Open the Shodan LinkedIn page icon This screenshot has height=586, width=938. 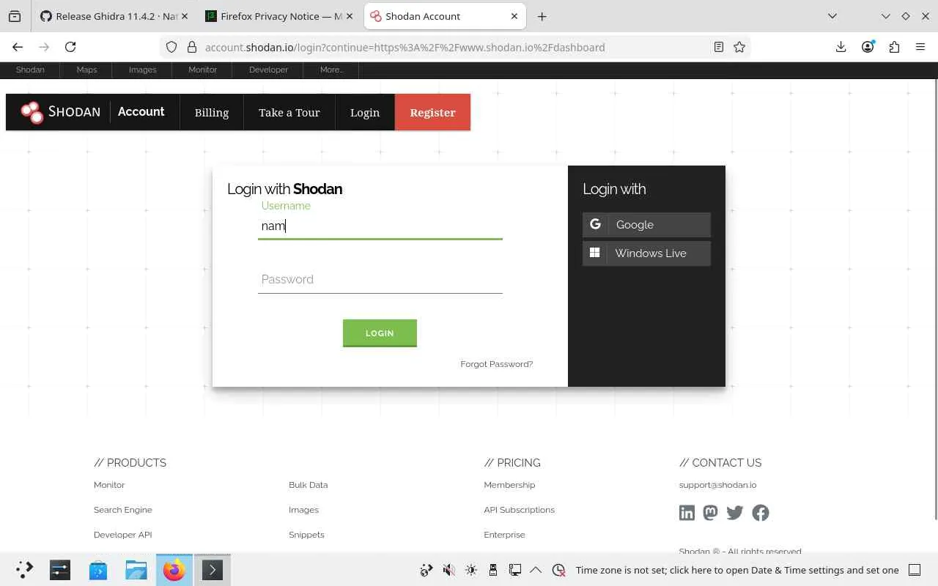click(687, 513)
